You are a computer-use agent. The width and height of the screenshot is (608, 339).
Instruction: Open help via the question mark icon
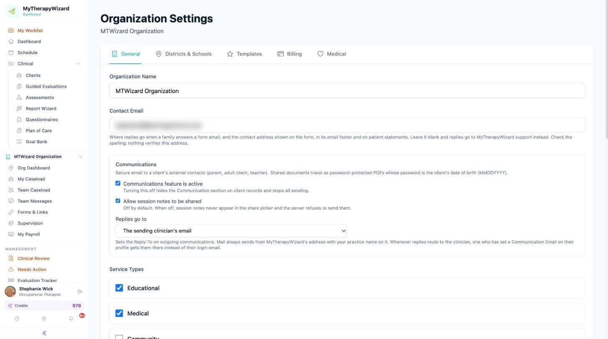[17, 319]
